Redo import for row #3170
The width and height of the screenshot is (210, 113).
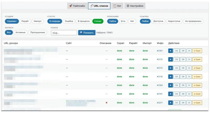point(189,59)
